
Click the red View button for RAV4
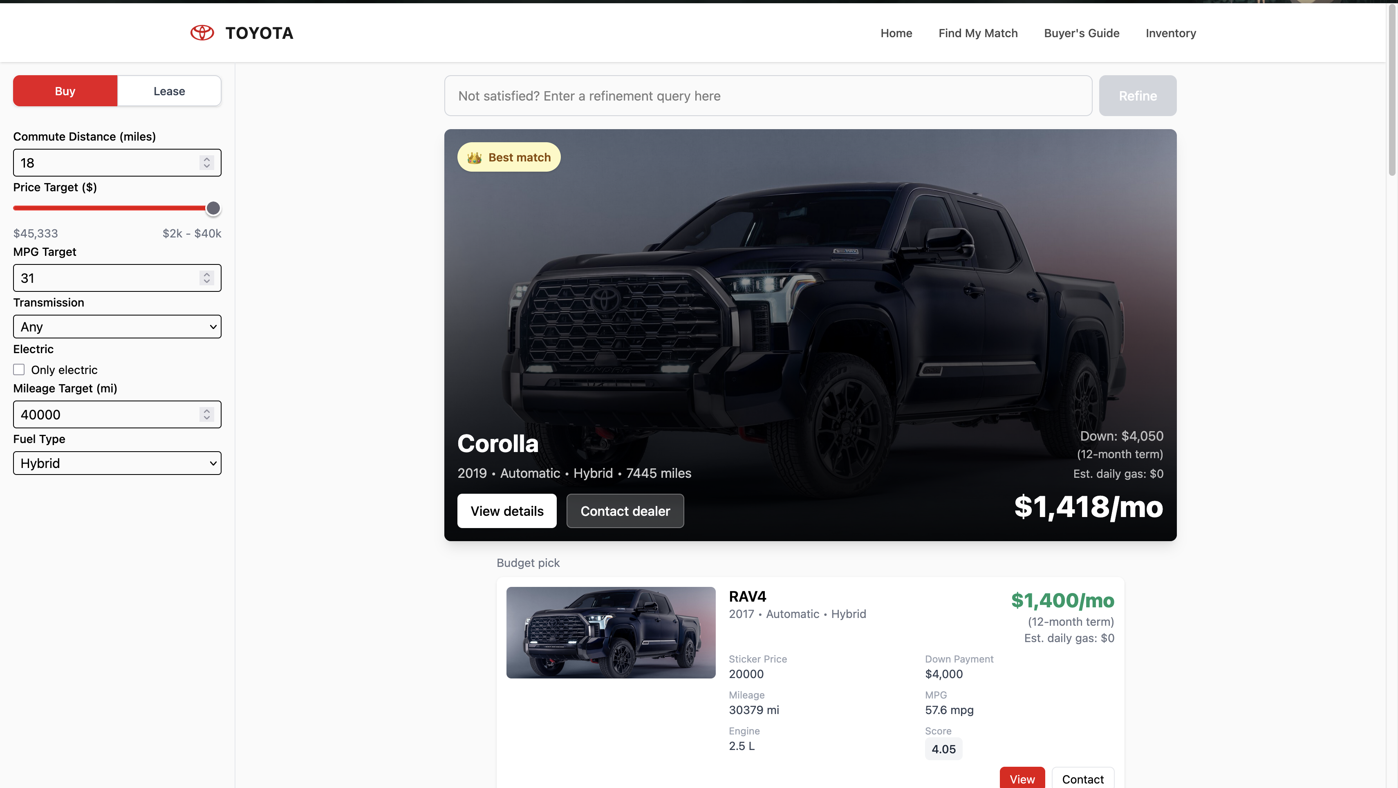tap(1022, 779)
